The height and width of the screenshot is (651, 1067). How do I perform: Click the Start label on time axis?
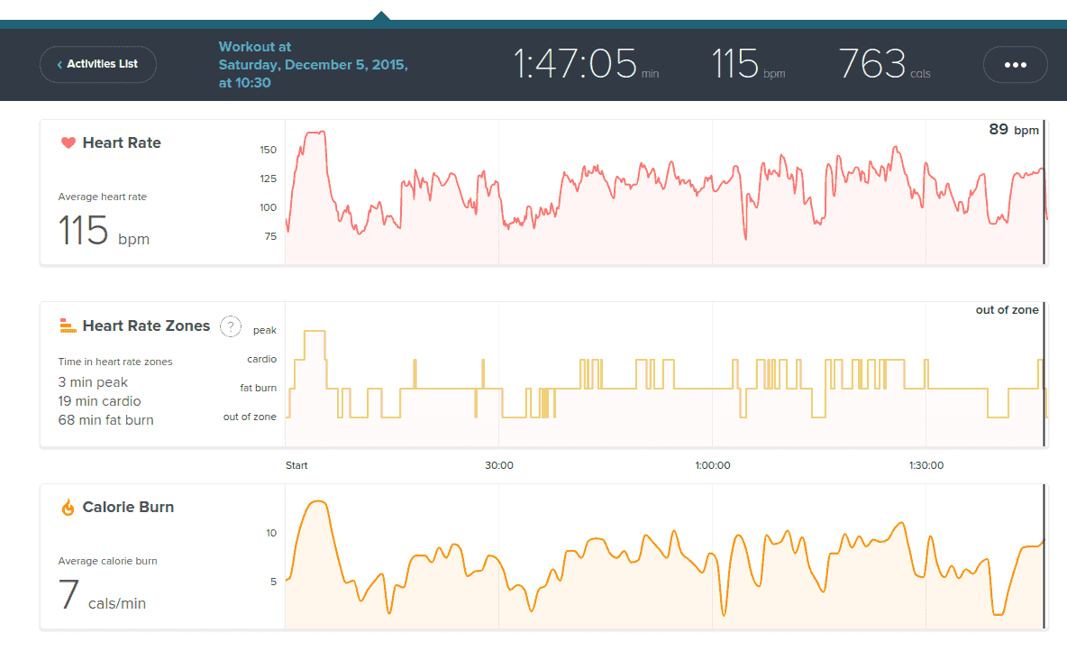pos(296,465)
